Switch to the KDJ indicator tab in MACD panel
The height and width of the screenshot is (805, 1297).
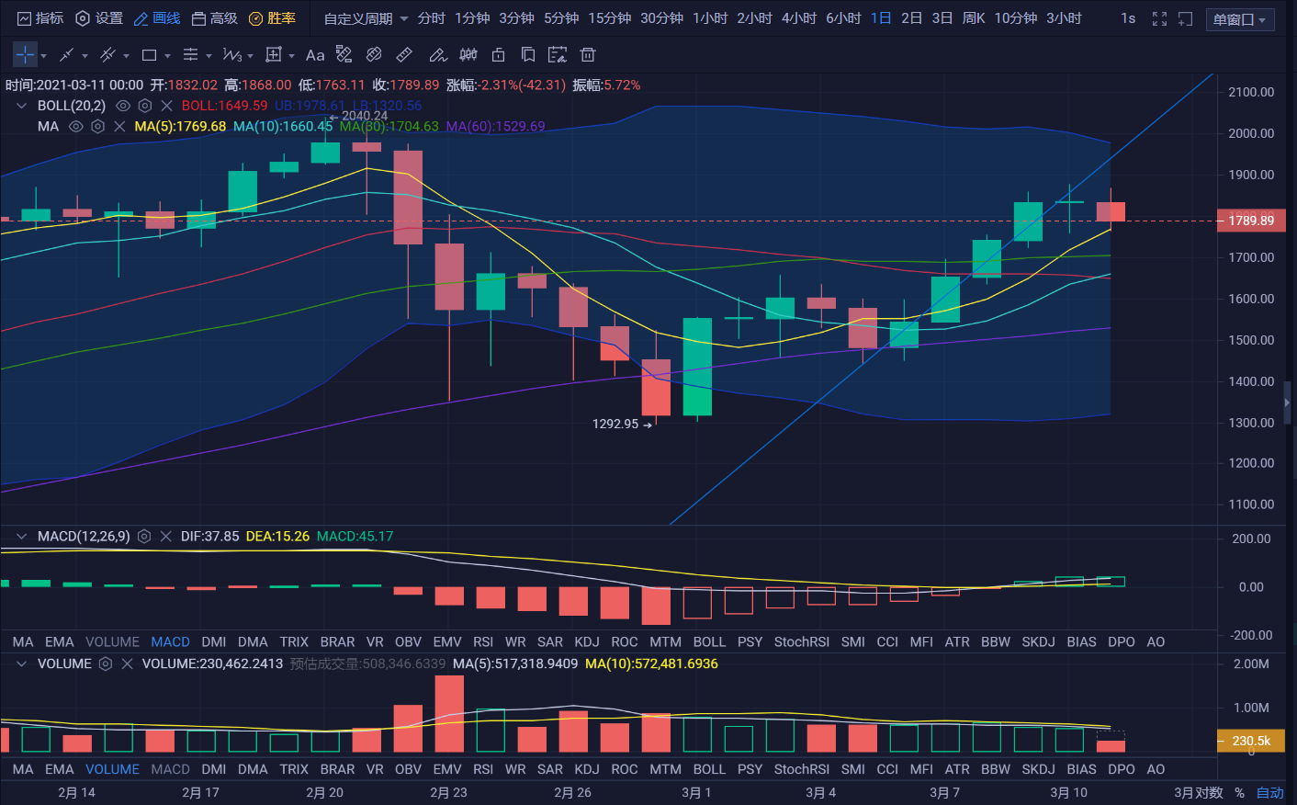click(x=586, y=641)
